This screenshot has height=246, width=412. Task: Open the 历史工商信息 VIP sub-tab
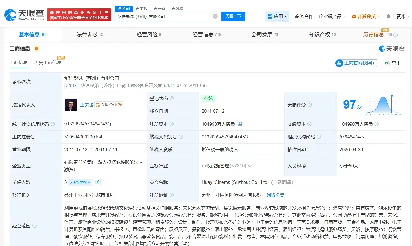[x=48, y=62]
